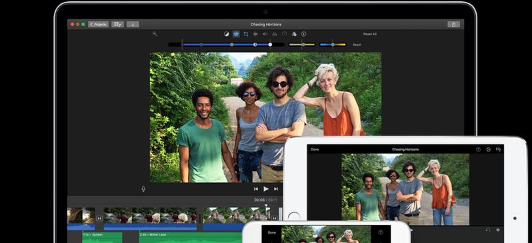Select the first cave clip in timeline
This screenshot has width=532, height=243.
[81, 219]
